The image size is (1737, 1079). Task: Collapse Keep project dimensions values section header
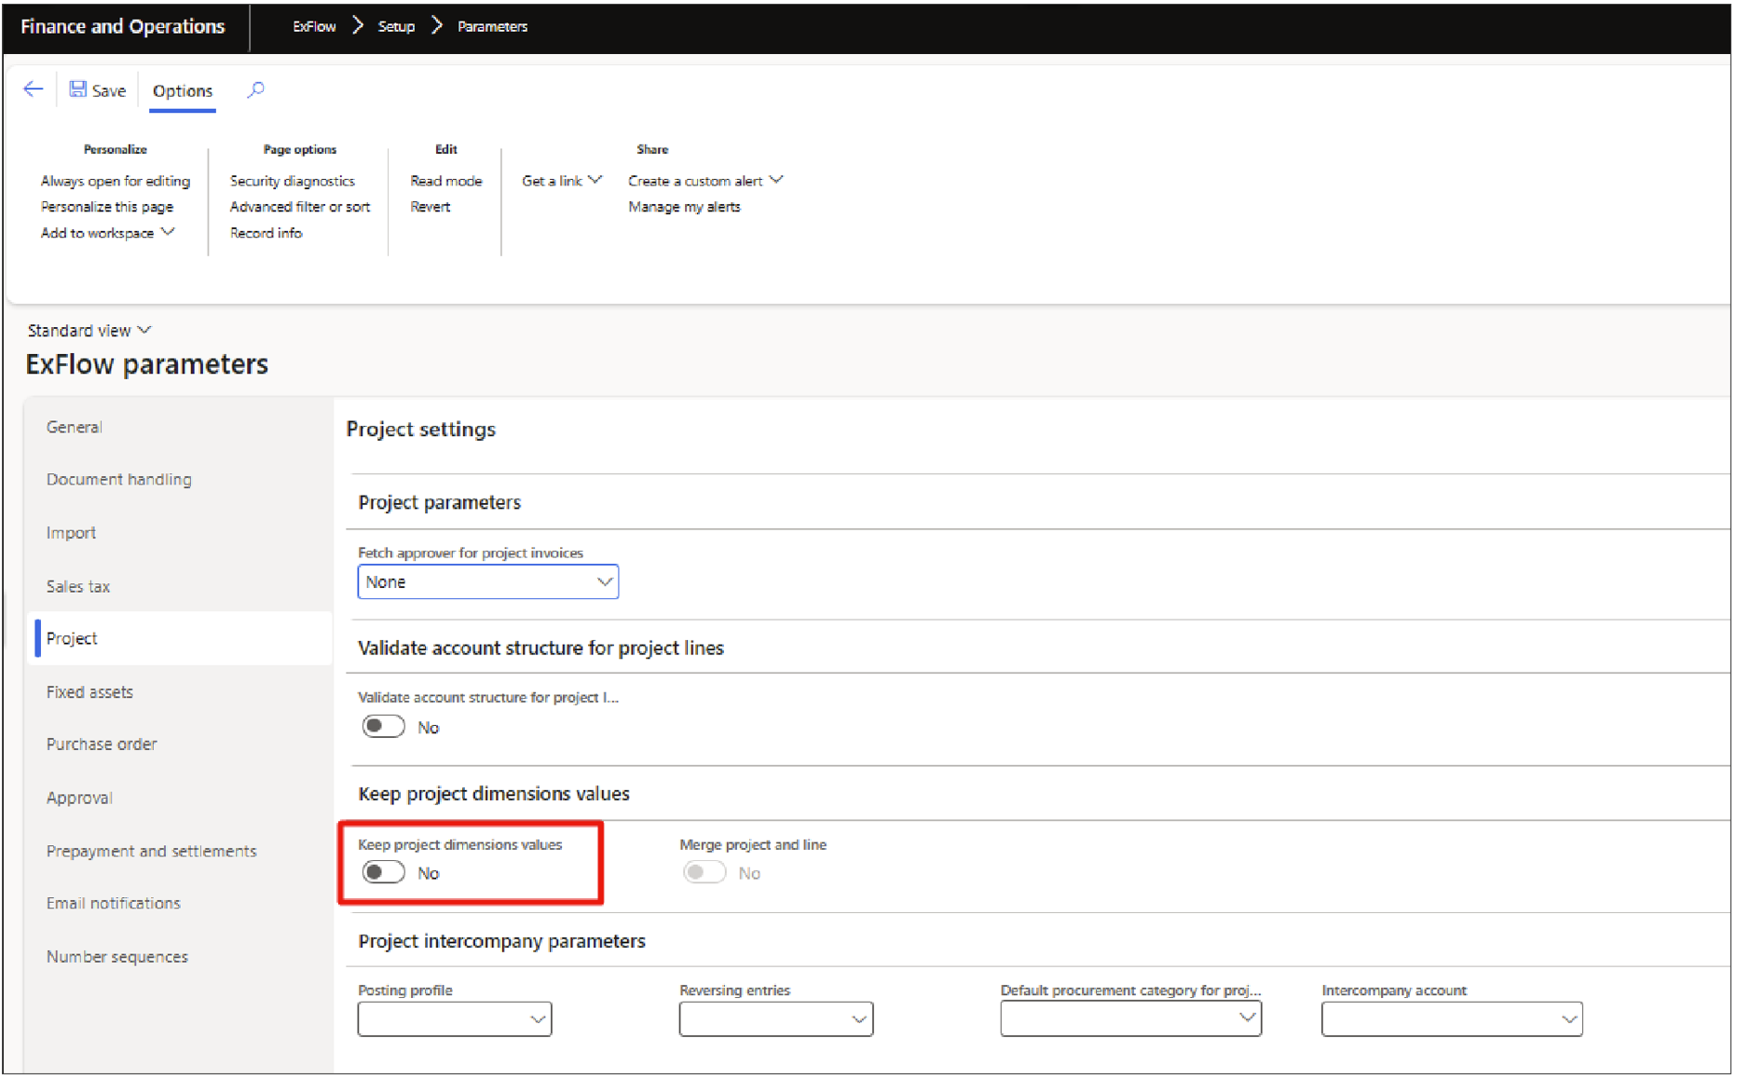pos(494,794)
